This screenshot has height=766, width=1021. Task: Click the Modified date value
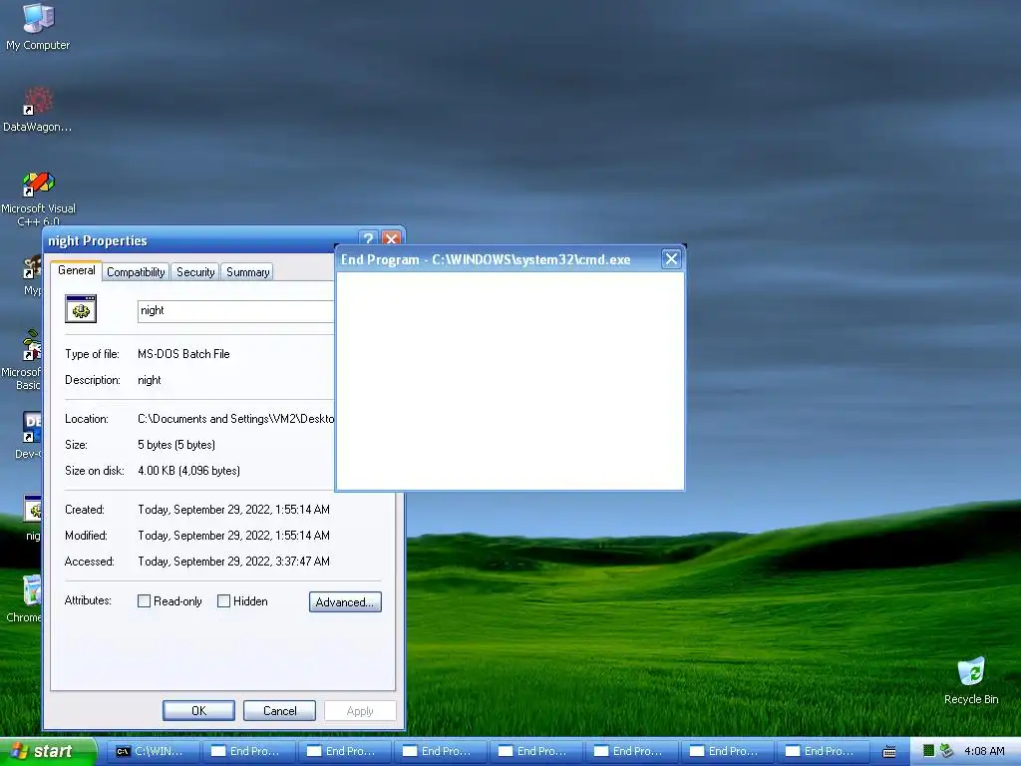coord(233,536)
